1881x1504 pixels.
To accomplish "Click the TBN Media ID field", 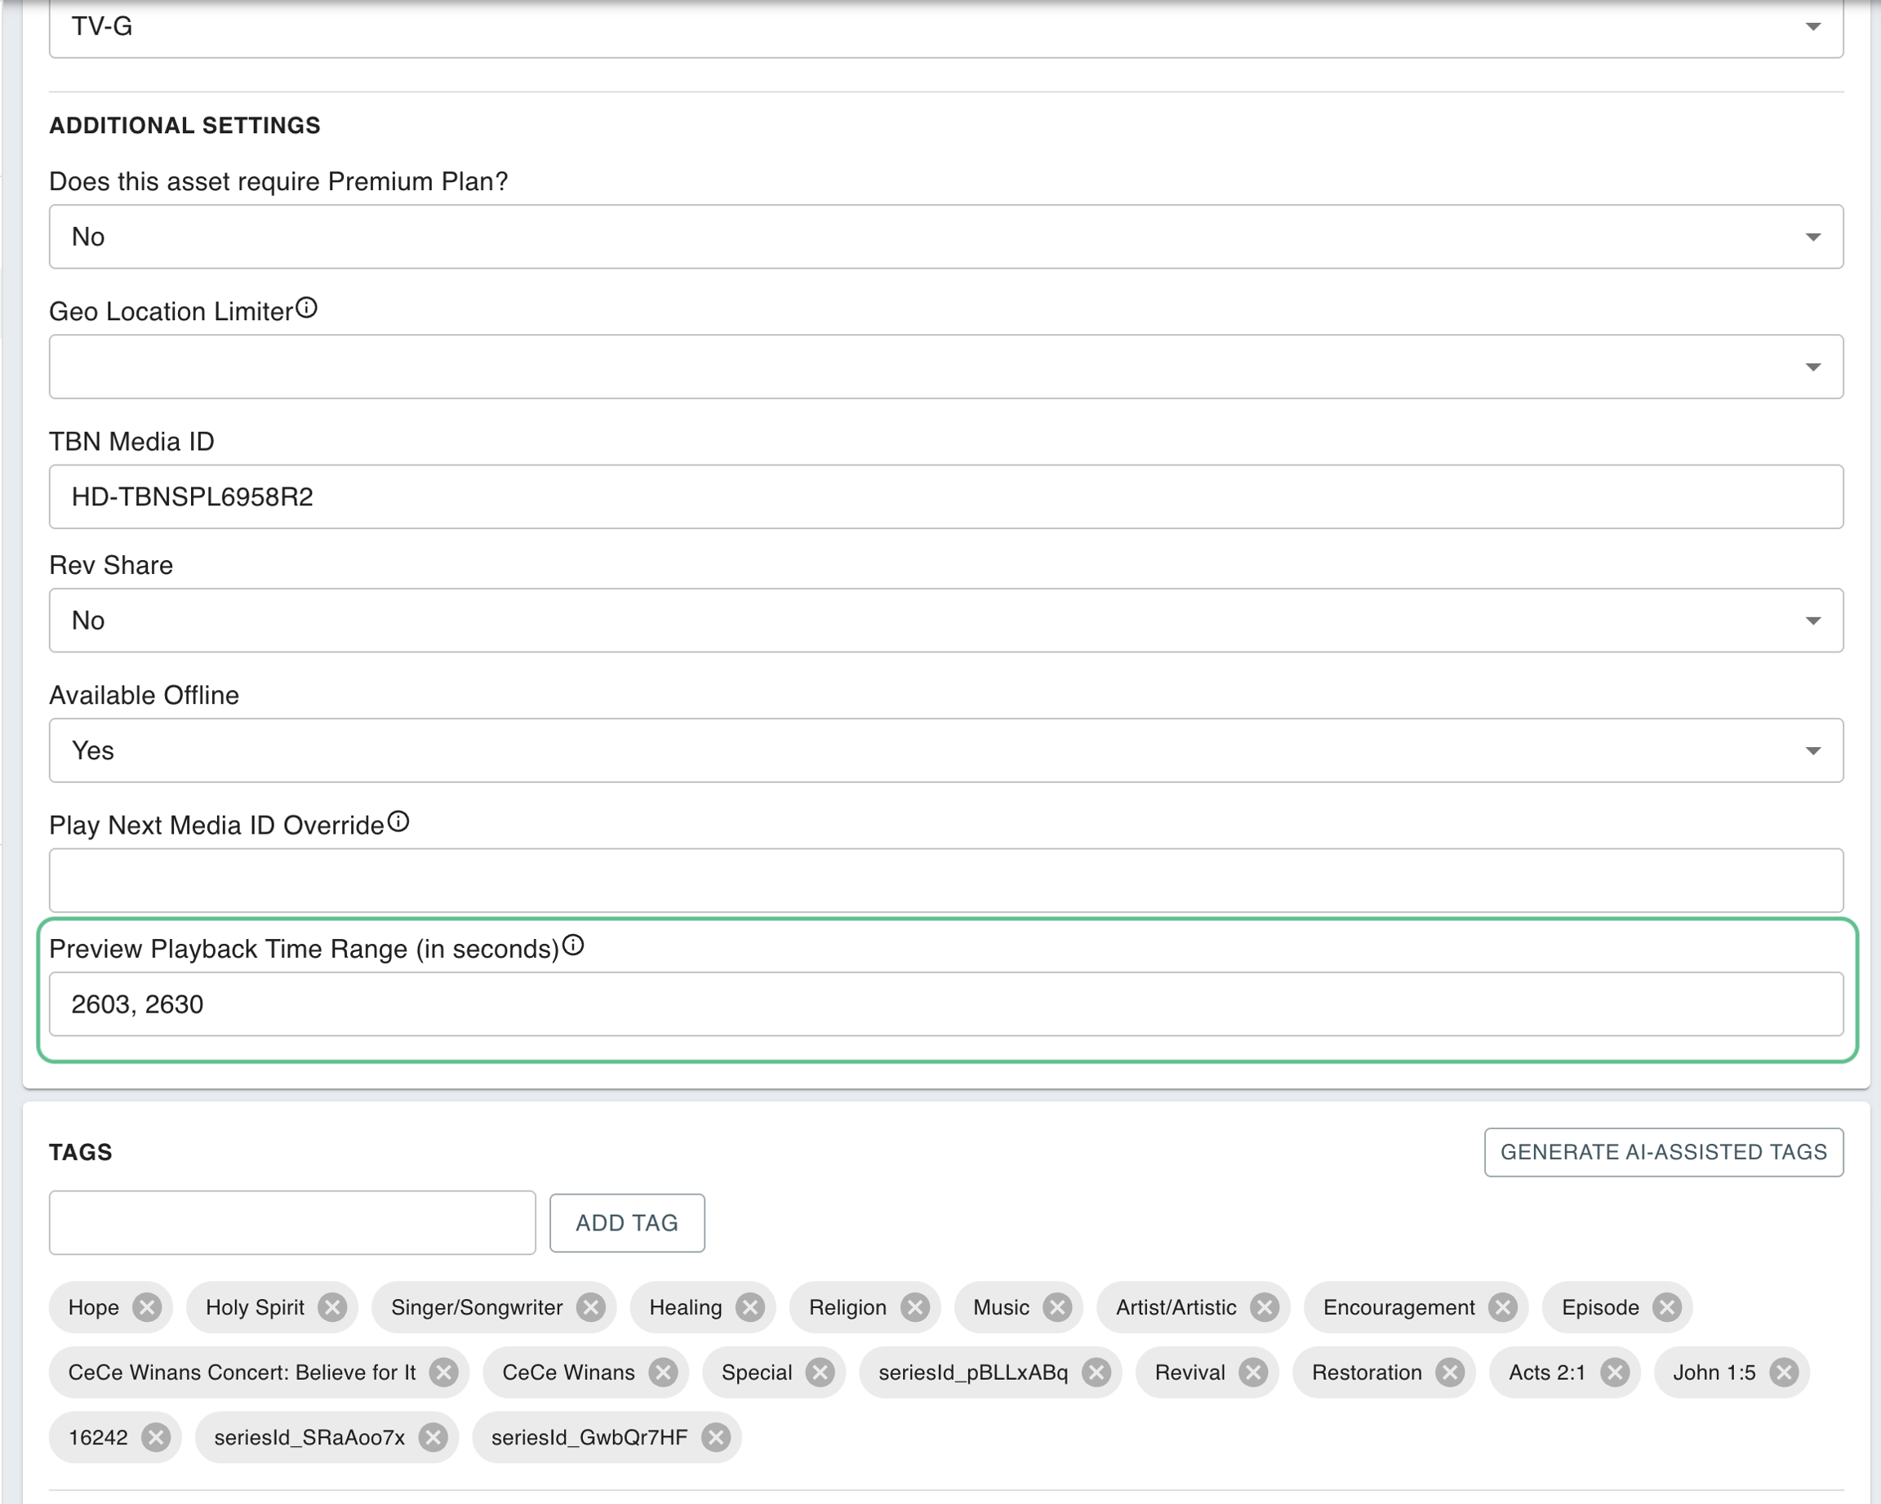I will [x=945, y=496].
